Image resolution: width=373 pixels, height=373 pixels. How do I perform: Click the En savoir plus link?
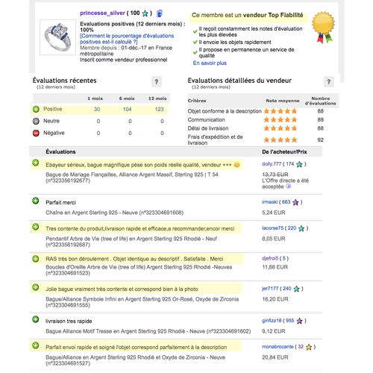click(210, 63)
